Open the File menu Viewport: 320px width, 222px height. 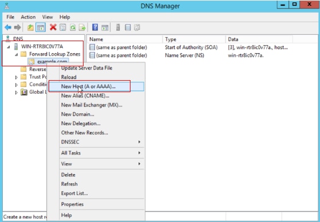10,17
